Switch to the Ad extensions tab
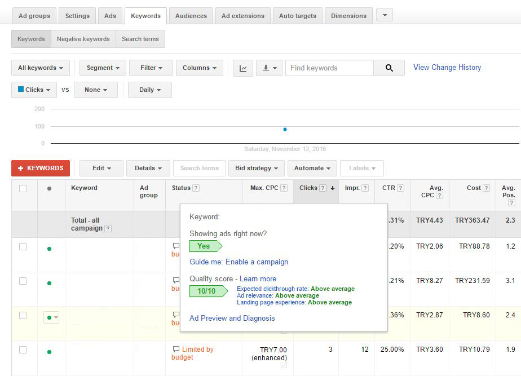 coord(242,16)
